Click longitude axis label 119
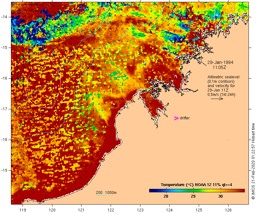The width and height of the screenshot is (257, 213). [23, 210]
